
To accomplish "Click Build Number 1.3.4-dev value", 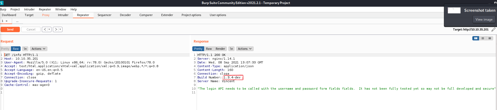I will [x=232, y=77].
